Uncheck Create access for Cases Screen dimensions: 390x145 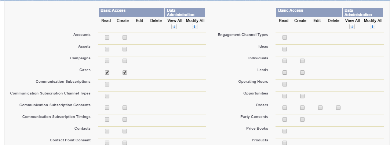(125, 72)
